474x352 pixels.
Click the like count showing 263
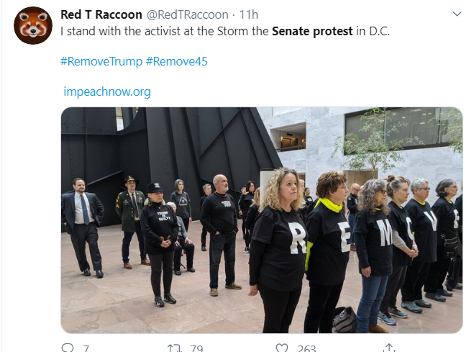click(306, 348)
